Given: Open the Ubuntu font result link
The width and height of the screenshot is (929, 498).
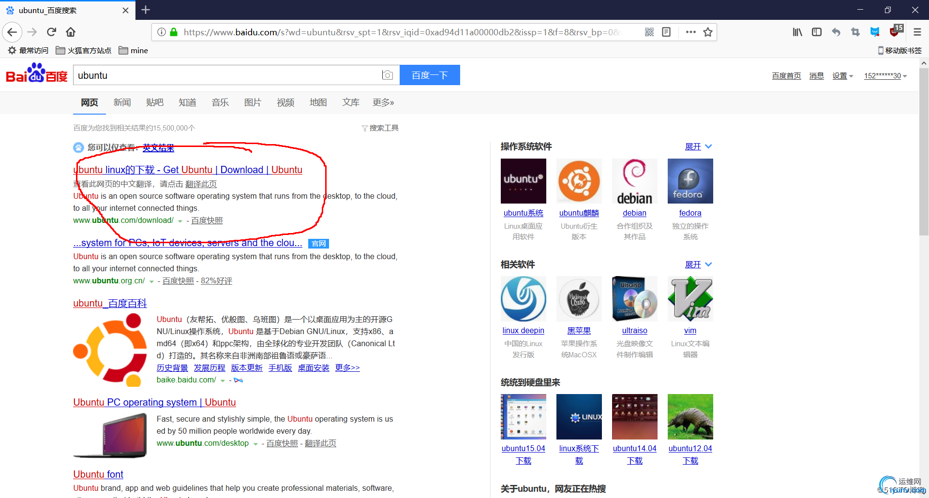Looking at the screenshot, I should pos(98,474).
